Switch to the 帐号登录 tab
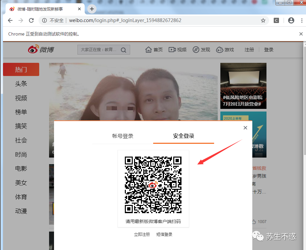306x250 pixels. tap(123, 136)
